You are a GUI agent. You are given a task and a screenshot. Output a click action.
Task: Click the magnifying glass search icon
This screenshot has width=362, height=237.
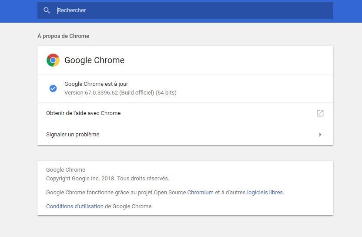(47, 10)
